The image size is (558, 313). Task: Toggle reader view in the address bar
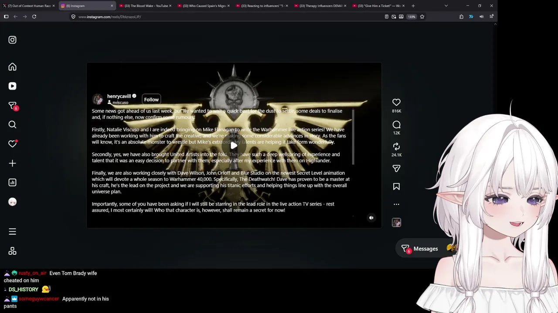pos(387,17)
